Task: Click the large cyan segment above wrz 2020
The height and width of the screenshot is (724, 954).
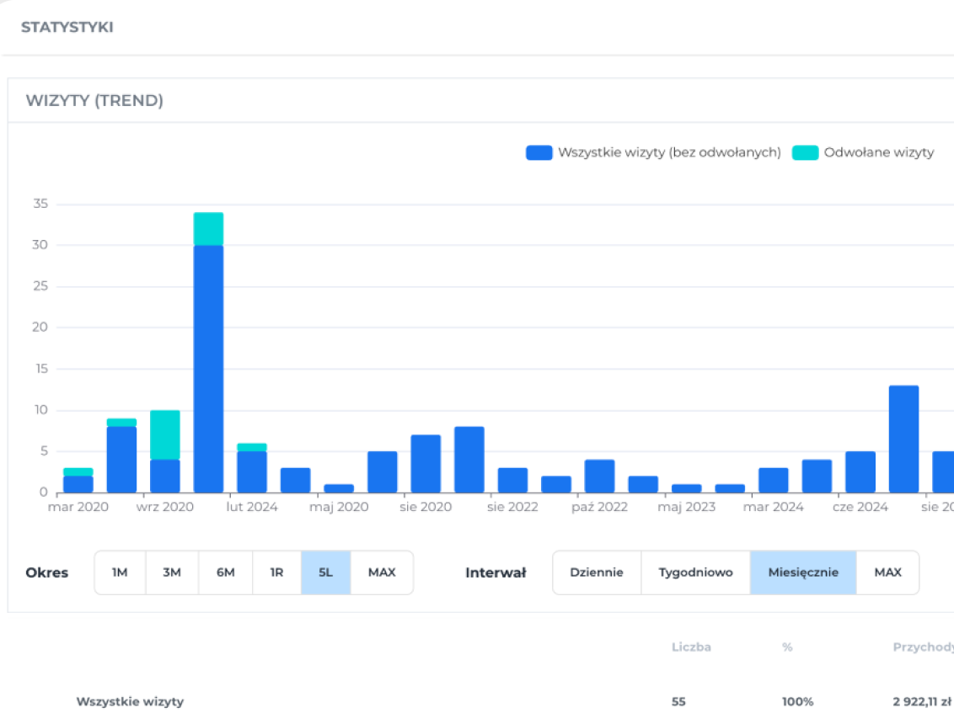Action: [x=165, y=435]
